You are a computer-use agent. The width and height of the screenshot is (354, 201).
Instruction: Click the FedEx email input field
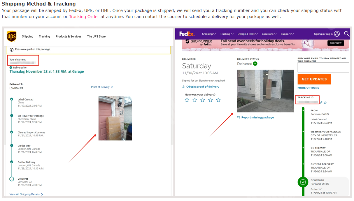(323, 68)
